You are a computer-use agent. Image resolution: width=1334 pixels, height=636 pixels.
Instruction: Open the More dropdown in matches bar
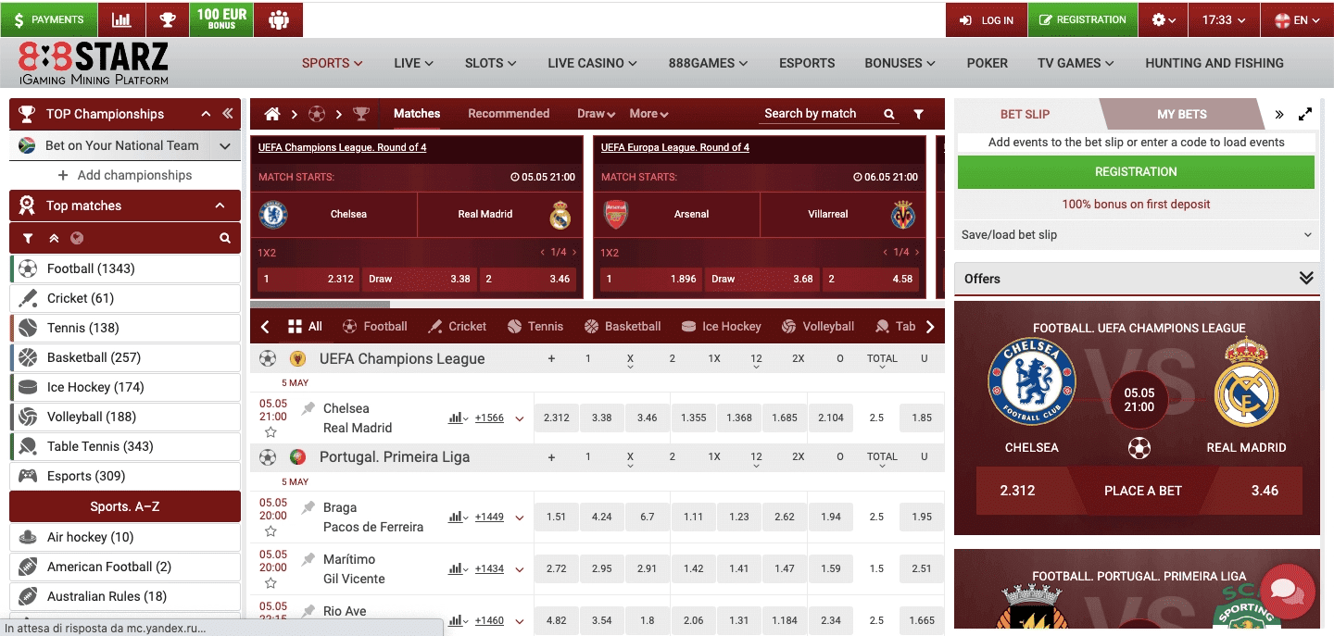coord(648,114)
